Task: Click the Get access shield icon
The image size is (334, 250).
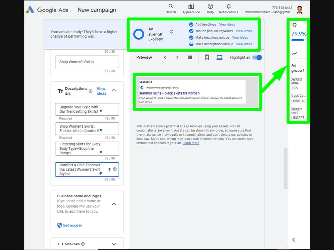Action: tap(59, 225)
